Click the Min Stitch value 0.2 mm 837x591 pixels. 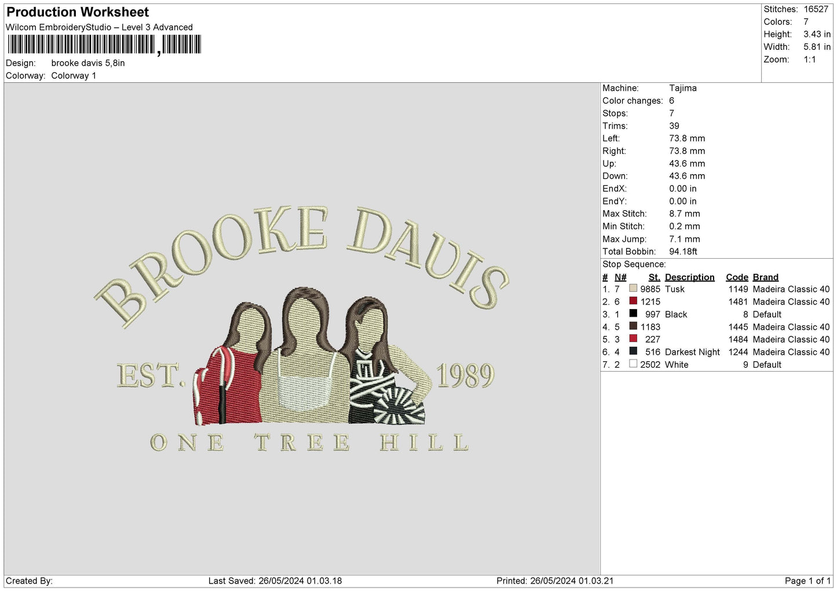685,226
